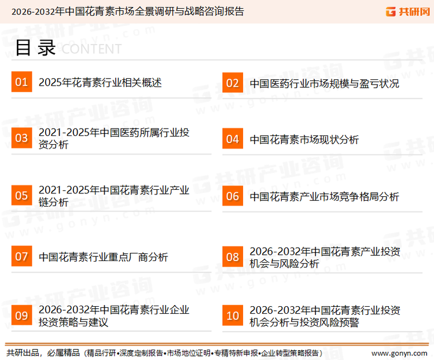Image resolution: width=434 pixels, height=360 pixels.
Task: Select chapter title 中国花青素产业市场竞争格局分析
Action: (x=325, y=197)
